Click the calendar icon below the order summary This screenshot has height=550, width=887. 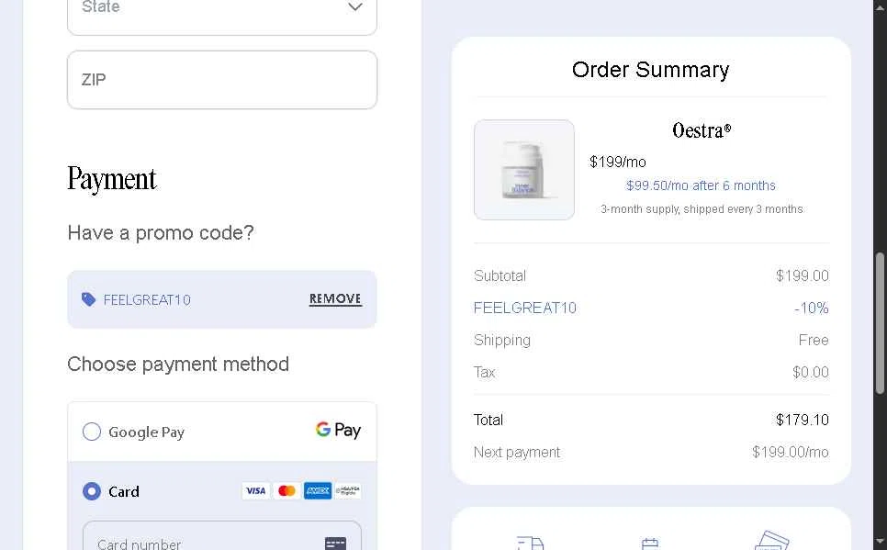click(x=650, y=544)
